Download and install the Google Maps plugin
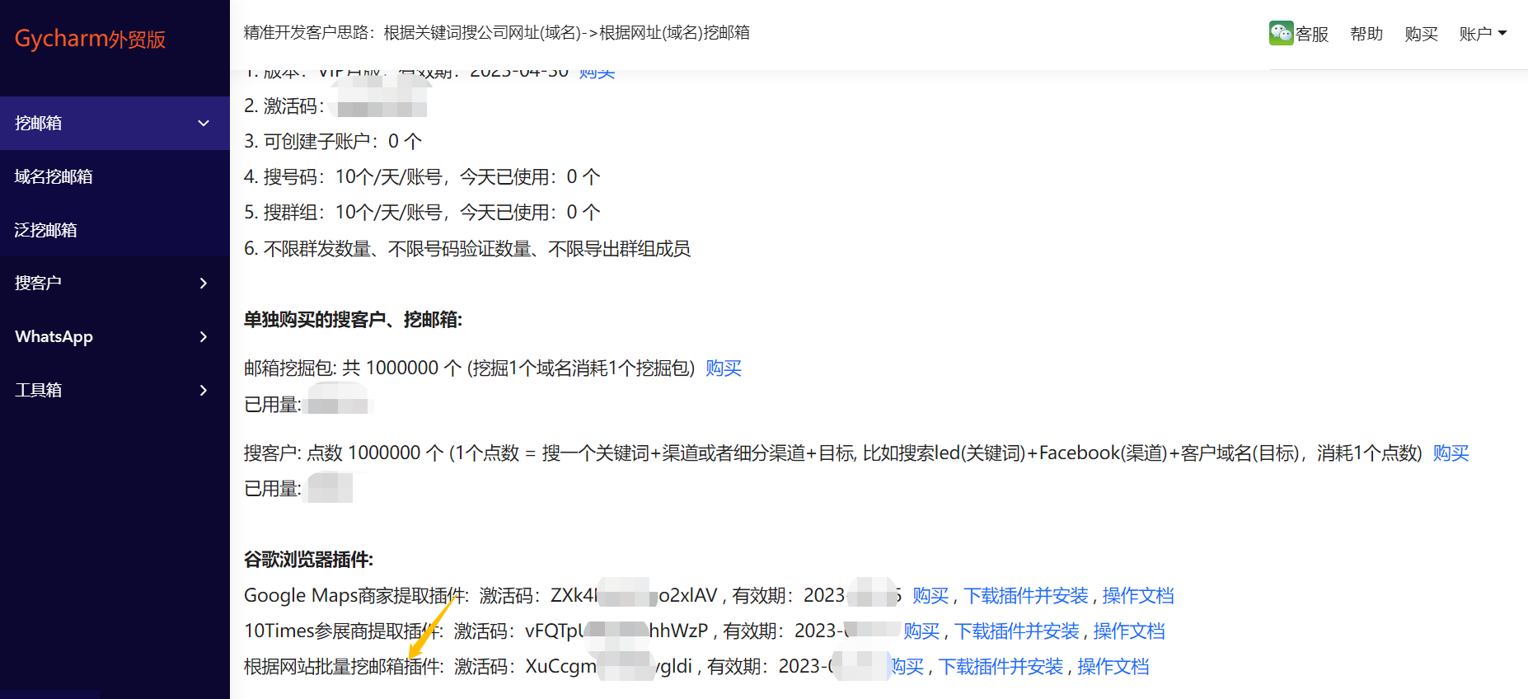The width and height of the screenshot is (1528, 699). coord(1026,596)
